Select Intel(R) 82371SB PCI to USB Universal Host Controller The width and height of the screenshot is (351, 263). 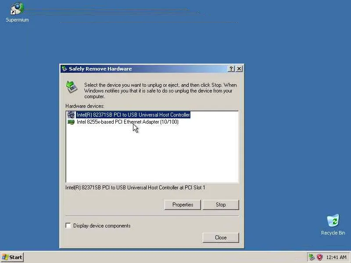click(133, 115)
